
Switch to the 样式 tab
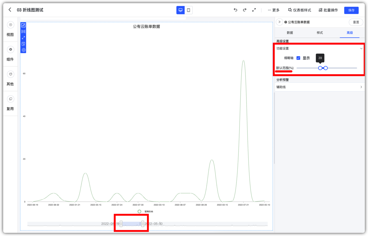(x=320, y=33)
